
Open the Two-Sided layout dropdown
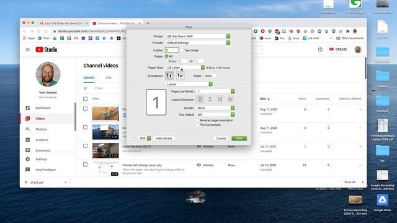click(x=215, y=115)
